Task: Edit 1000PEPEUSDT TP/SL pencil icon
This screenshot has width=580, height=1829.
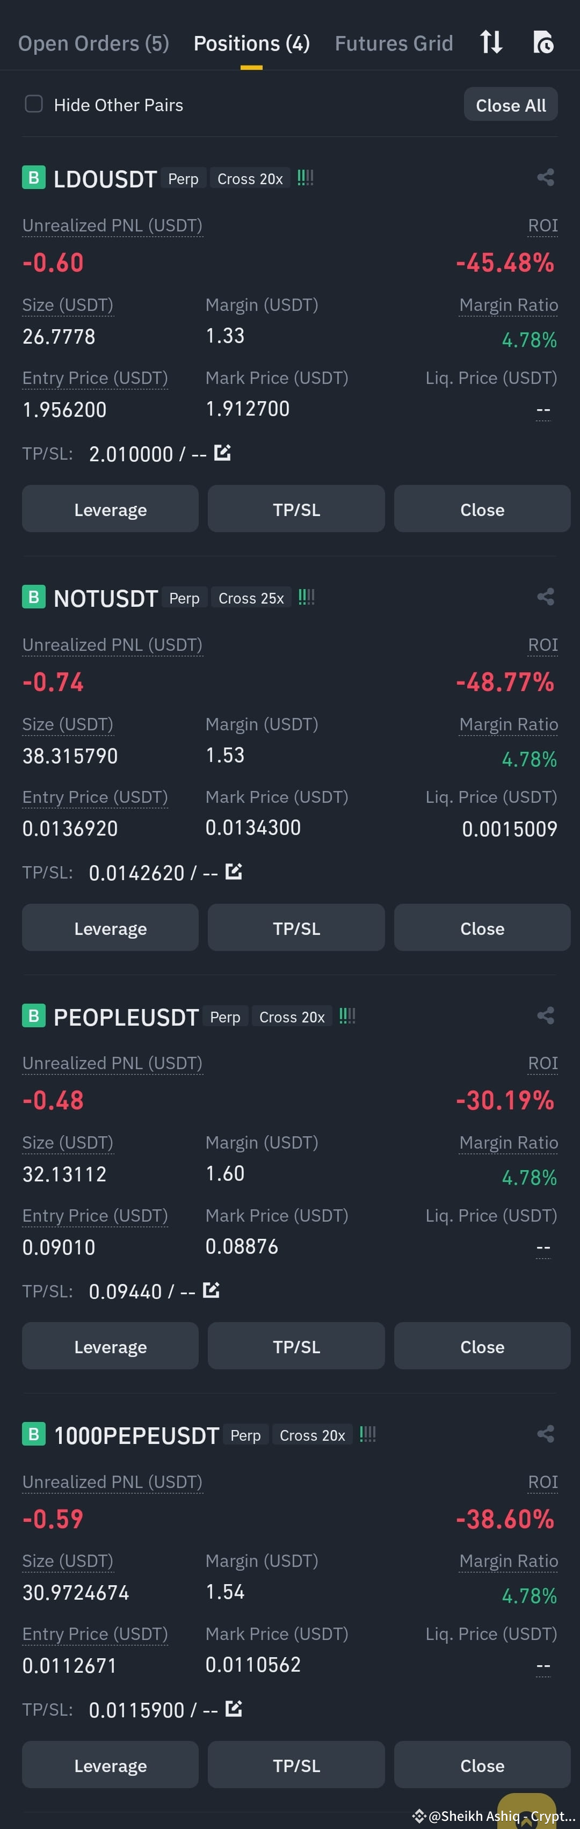Action: click(234, 1708)
